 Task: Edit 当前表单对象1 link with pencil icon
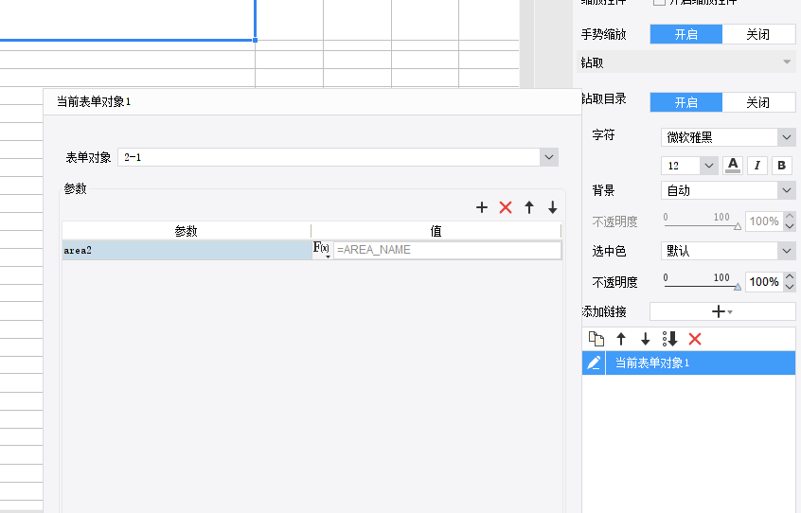(594, 363)
